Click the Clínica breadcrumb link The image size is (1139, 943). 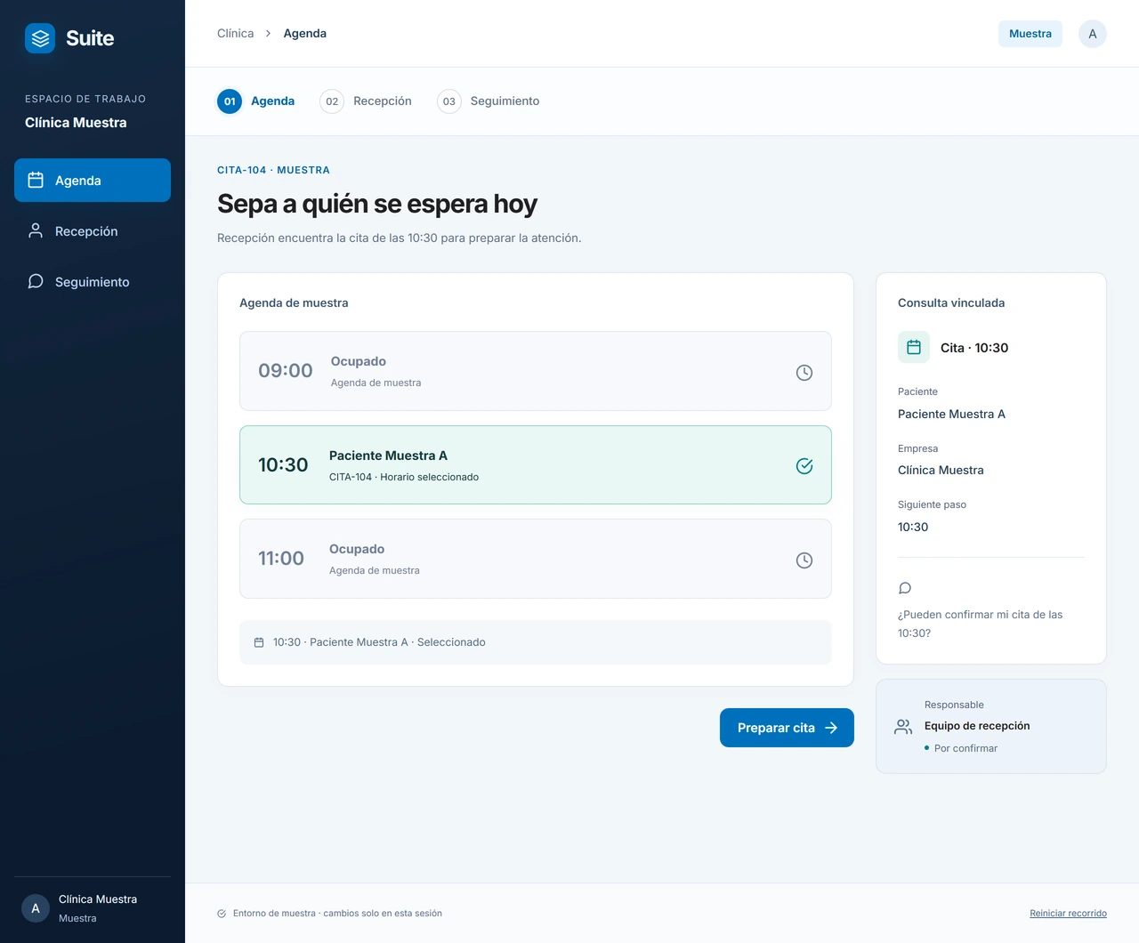click(x=236, y=34)
